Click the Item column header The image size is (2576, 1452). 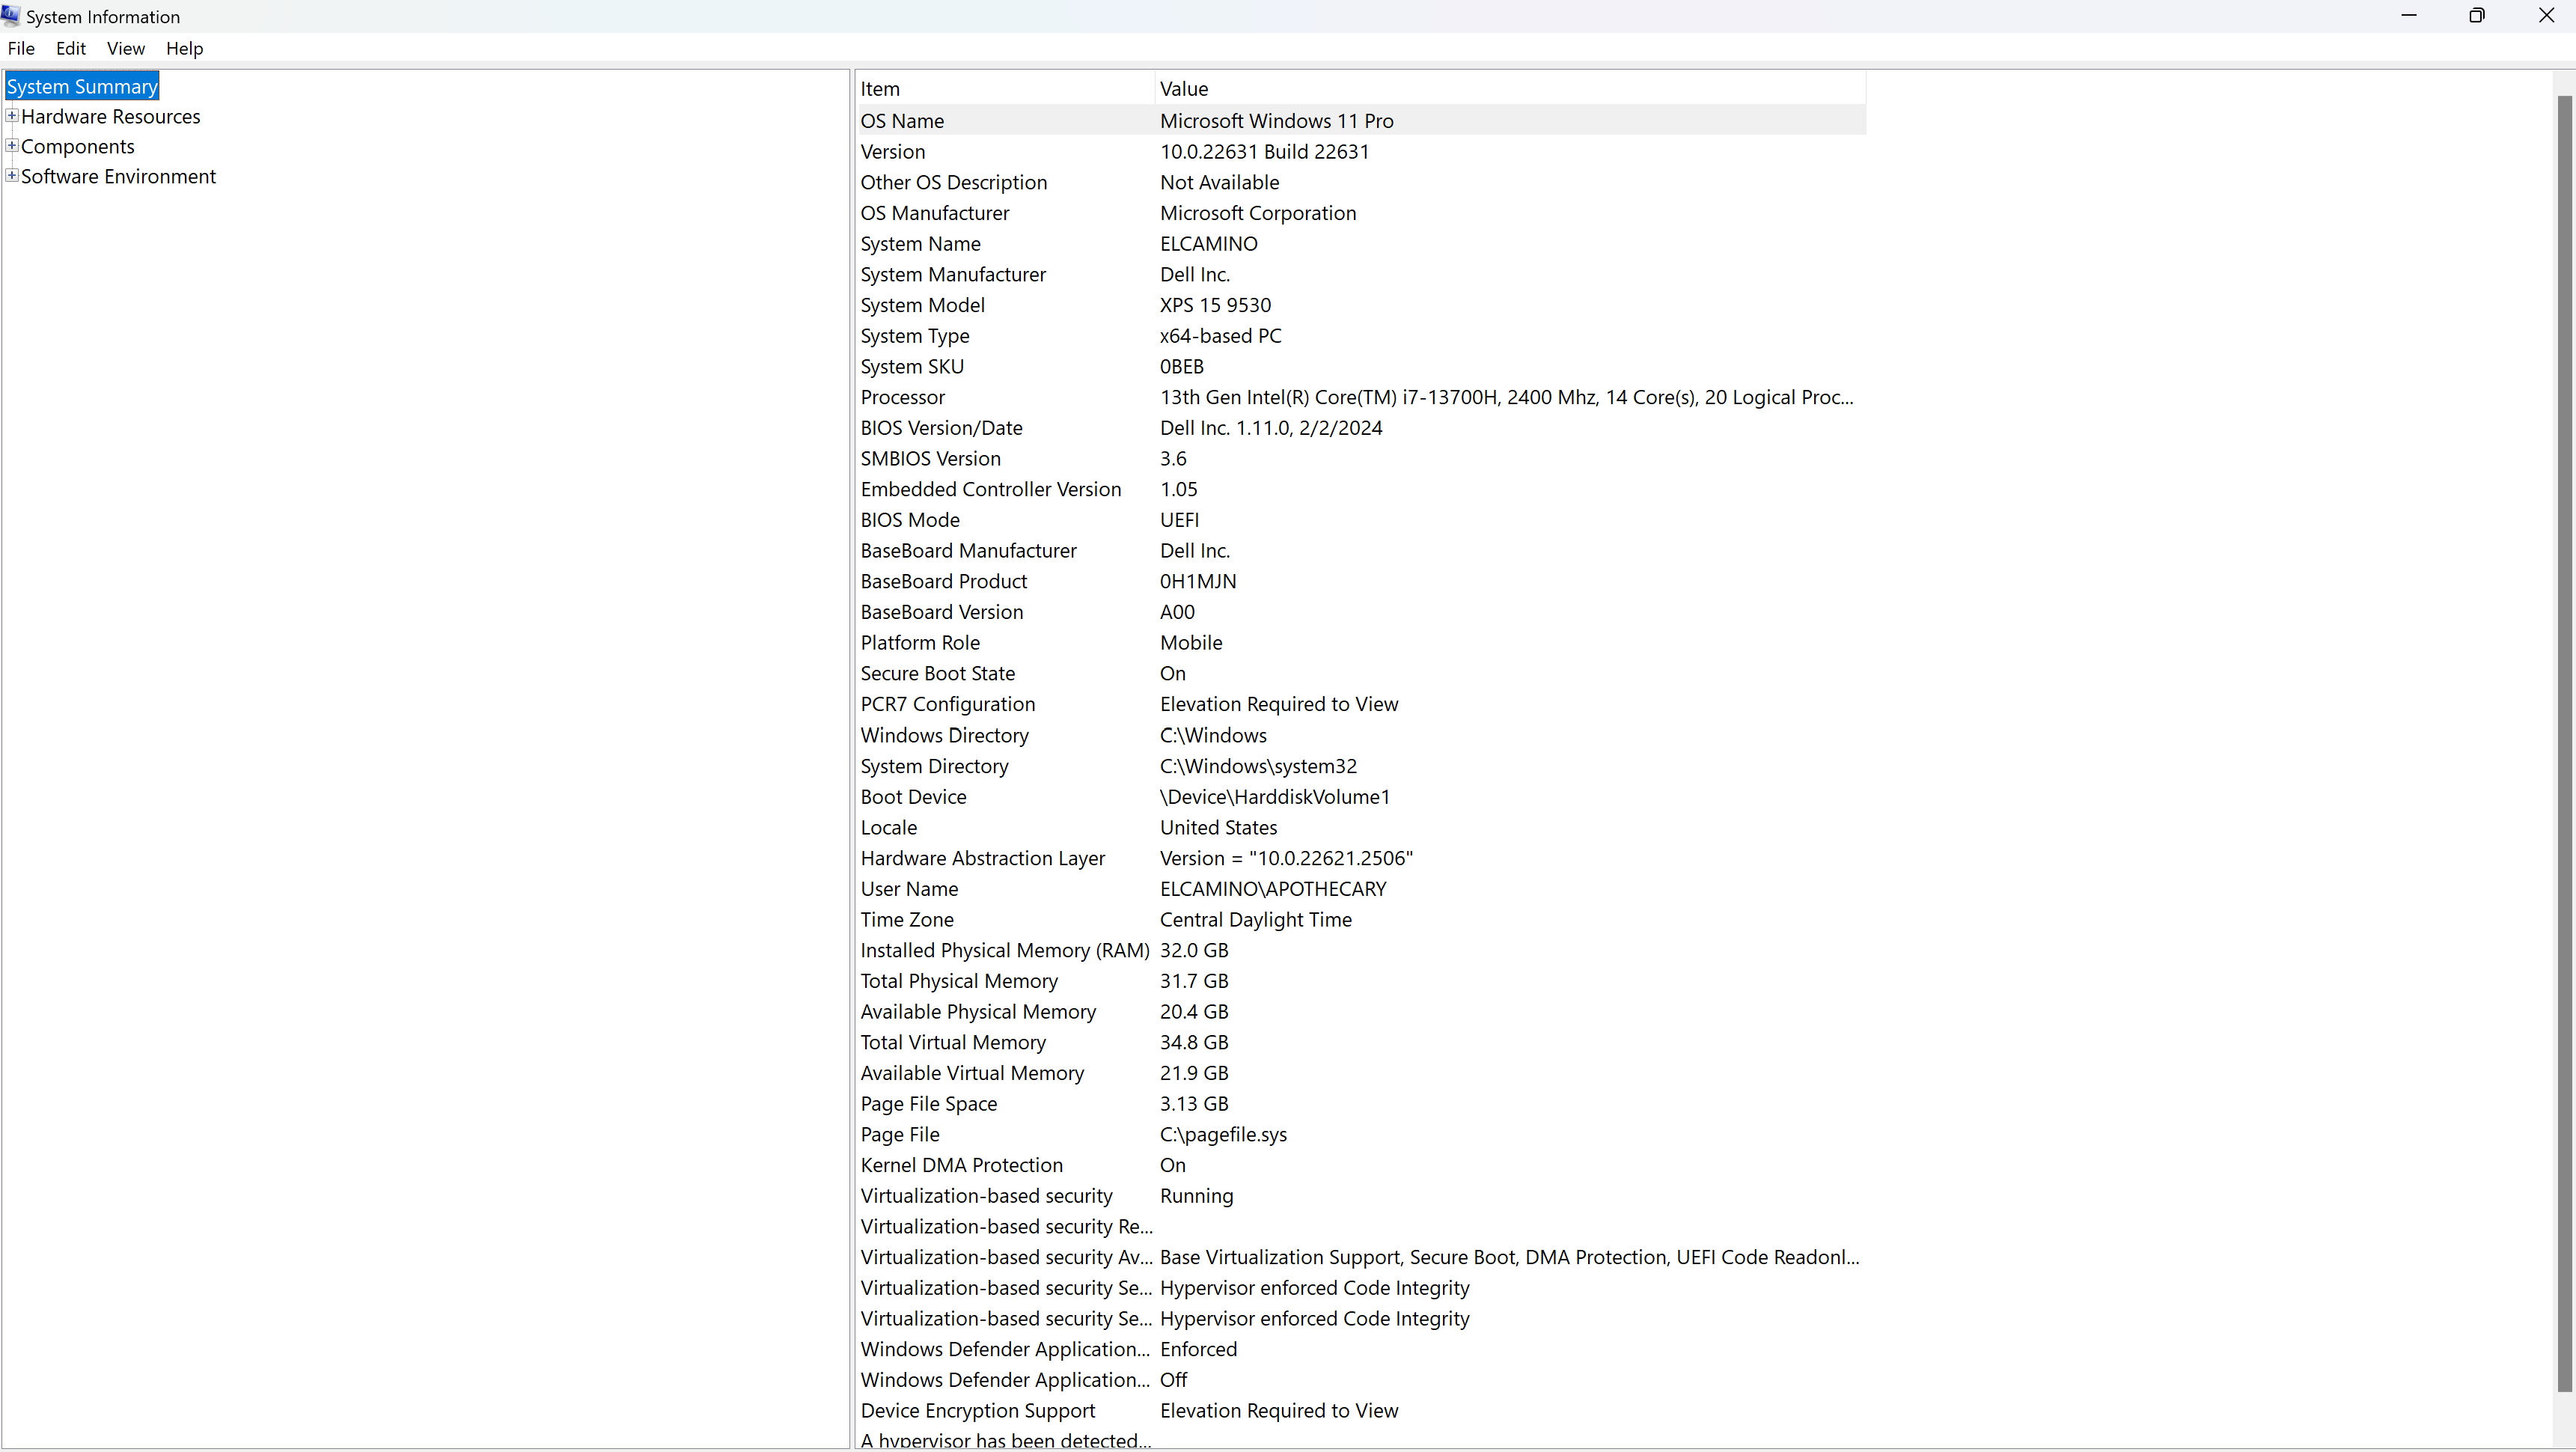coord(1004,89)
